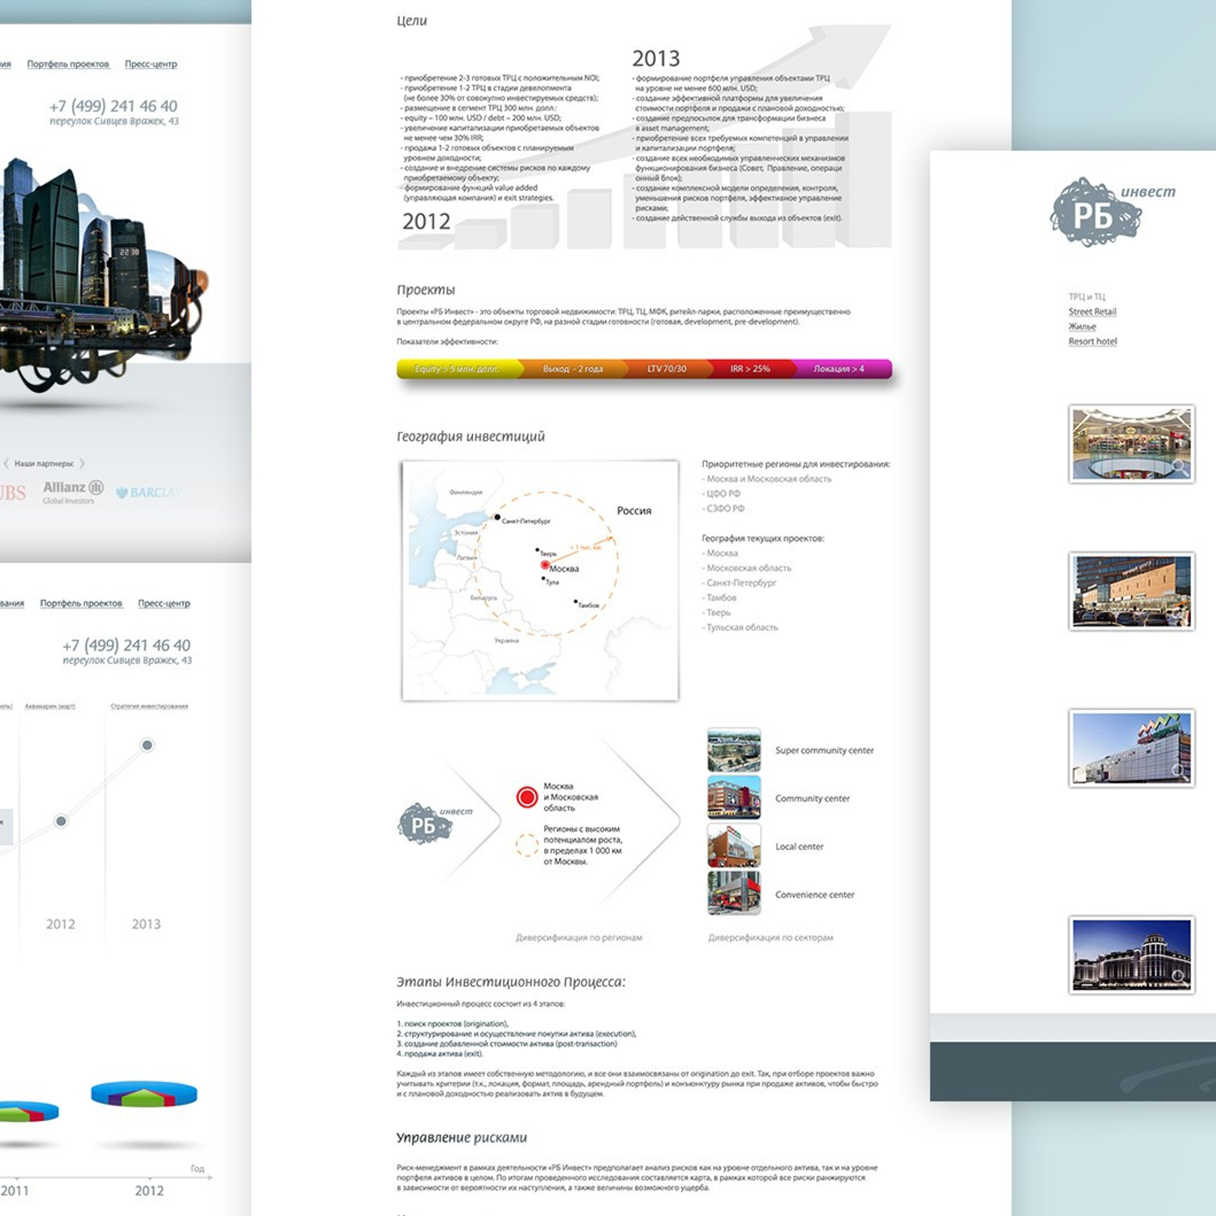This screenshot has width=1216, height=1216.
Task: Open the Жилье category link
Action: [1082, 326]
